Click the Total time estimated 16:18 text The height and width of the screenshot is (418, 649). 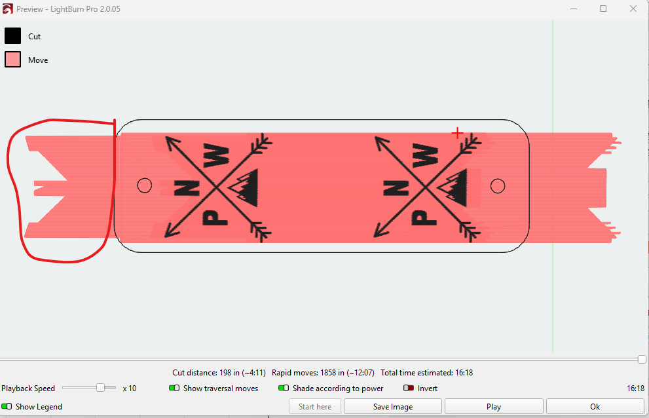click(x=427, y=372)
